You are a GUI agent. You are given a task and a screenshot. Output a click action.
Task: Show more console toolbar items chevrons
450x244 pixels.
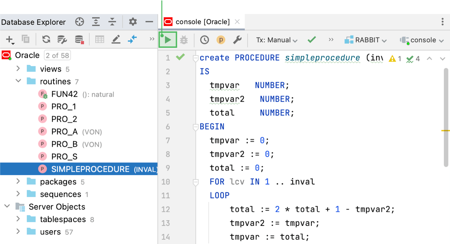pos(331,39)
